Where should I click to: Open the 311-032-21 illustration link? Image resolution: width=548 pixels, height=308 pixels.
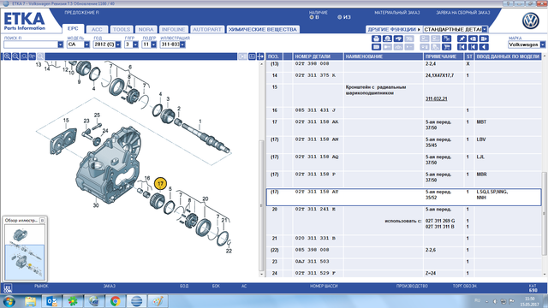(x=436, y=99)
